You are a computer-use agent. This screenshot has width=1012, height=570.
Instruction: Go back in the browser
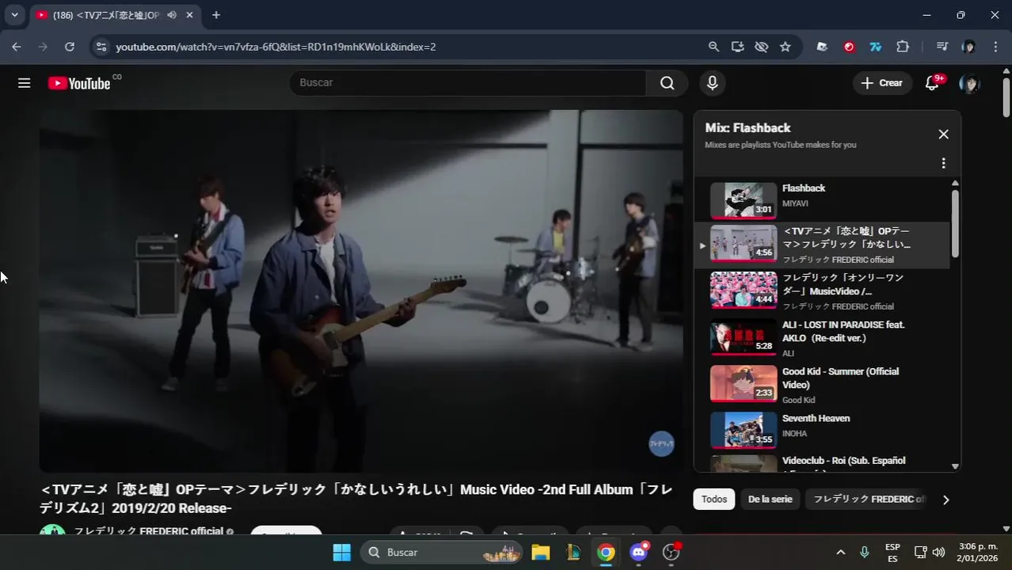pyautogui.click(x=17, y=47)
